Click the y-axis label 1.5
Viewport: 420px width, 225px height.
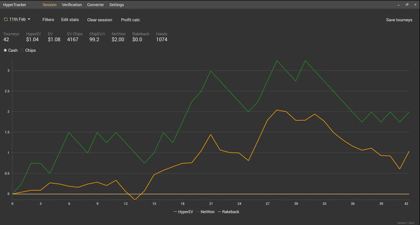click(x=7, y=132)
